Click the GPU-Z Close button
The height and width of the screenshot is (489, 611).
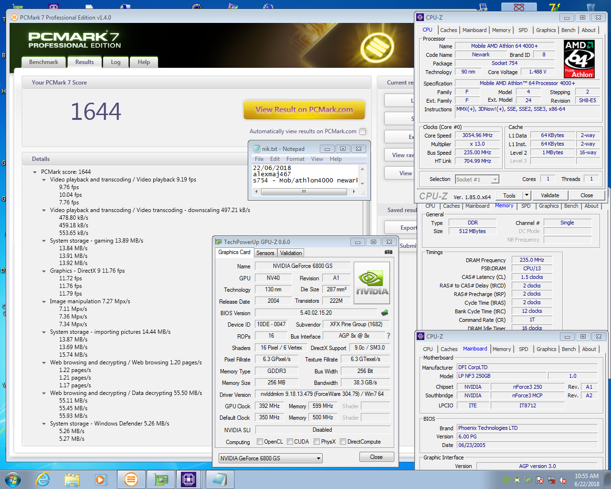(376, 457)
